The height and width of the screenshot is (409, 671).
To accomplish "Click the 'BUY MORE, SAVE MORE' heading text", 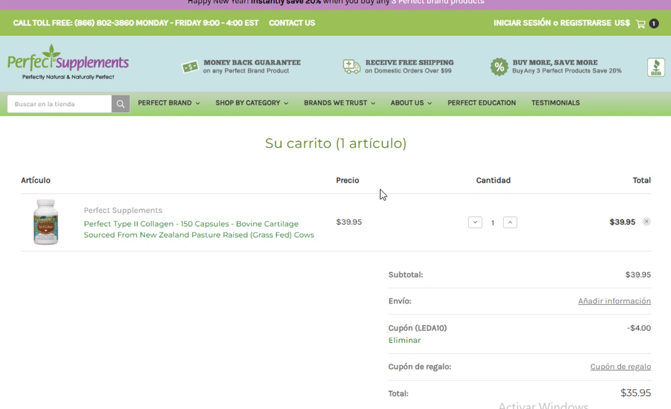I will pyautogui.click(x=555, y=63).
